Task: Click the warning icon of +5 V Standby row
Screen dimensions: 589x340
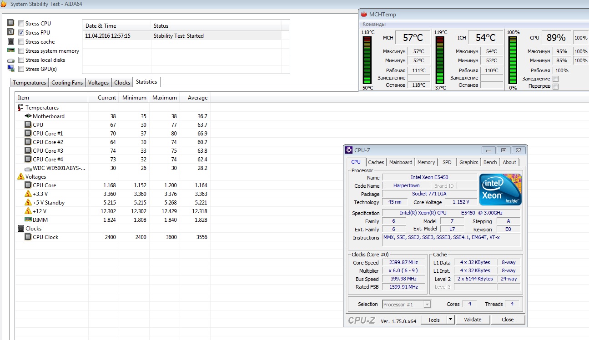Action: [x=28, y=203]
